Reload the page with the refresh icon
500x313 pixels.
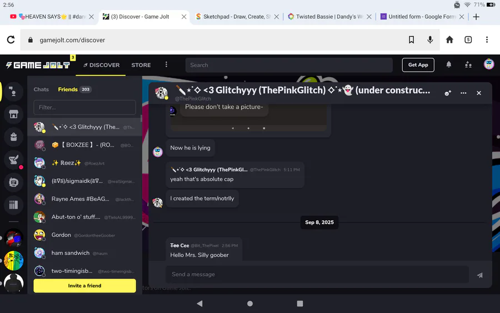[11, 40]
